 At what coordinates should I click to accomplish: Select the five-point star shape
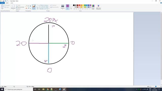(x=41, y=9)
